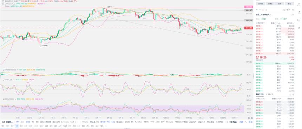
Task: Expand more sub-indicators arrow before 社区指标
Action: [225, 122]
